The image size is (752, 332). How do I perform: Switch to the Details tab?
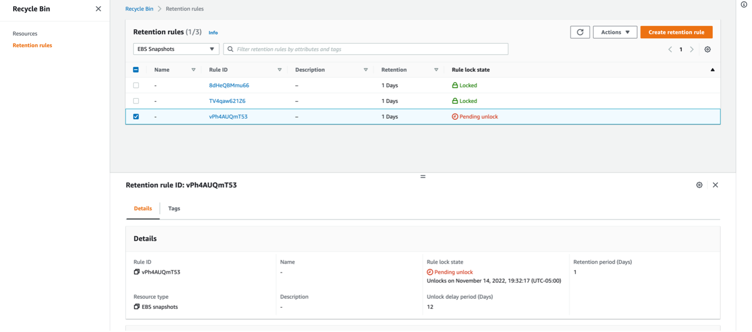pyautogui.click(x=143, y=209)
